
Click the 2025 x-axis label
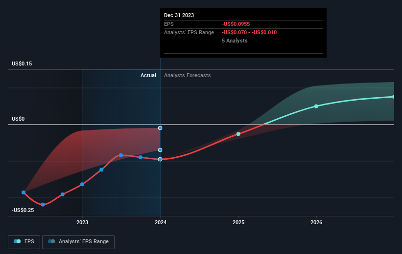click(238, 222)
